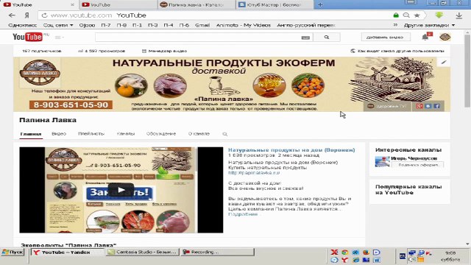Screen dimensions: 471x265
Task: Click the П-7 bookmark
Action: click(106, 25)
